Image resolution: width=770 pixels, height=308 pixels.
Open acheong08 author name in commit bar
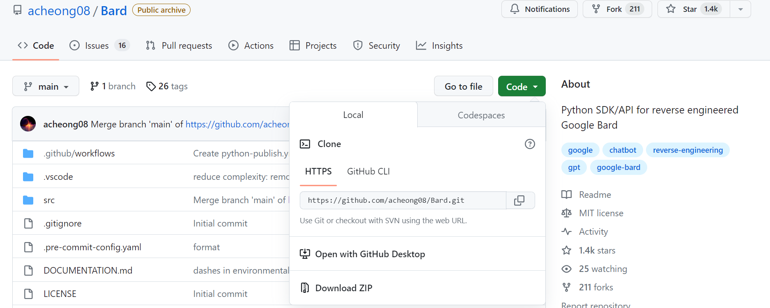pos(66,124)
